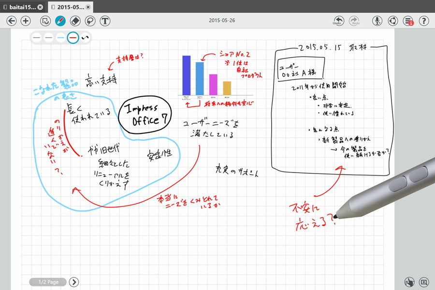Select the selection lasso rectangle tool
This screenshot has width=435, height=290.
(45, 21)
